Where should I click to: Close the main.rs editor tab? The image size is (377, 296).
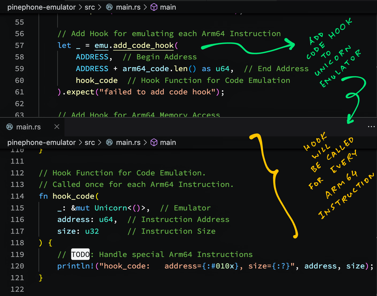57,127
